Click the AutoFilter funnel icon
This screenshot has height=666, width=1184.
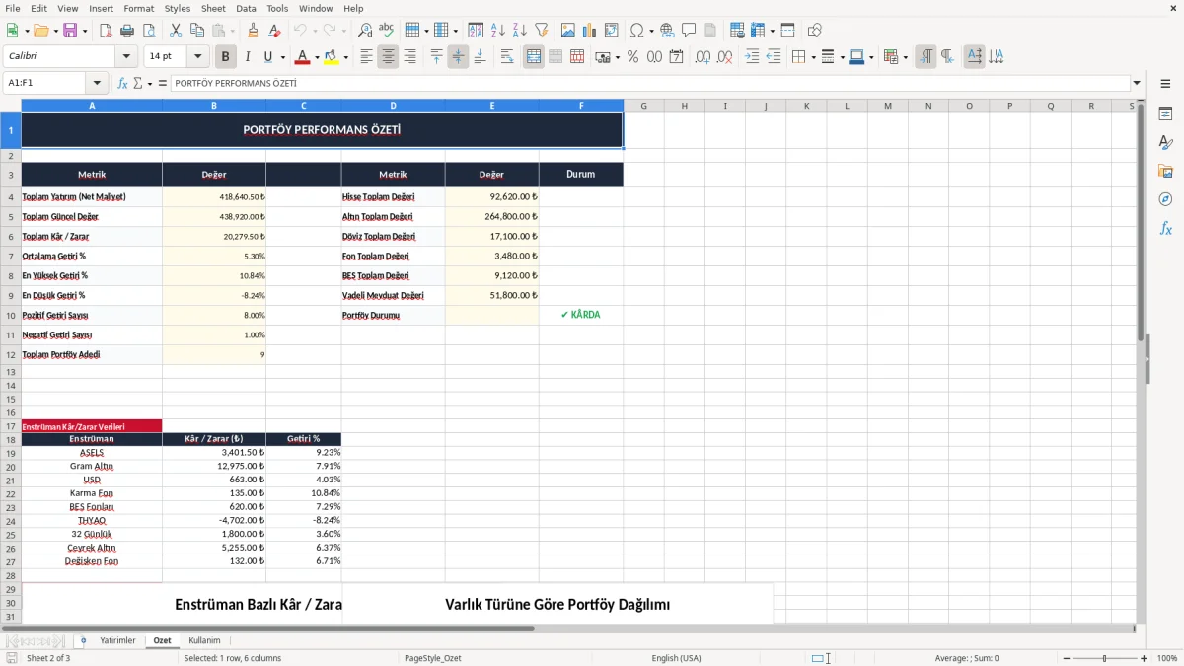tap(542, 31)
